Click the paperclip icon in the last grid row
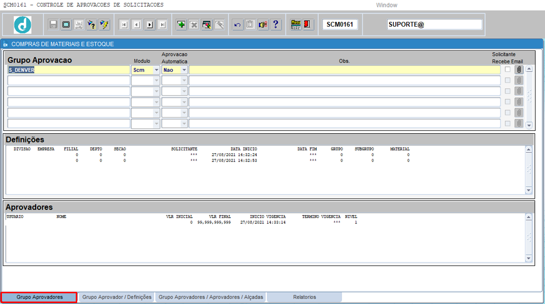The image size is (545, 304). pos(519,123)
